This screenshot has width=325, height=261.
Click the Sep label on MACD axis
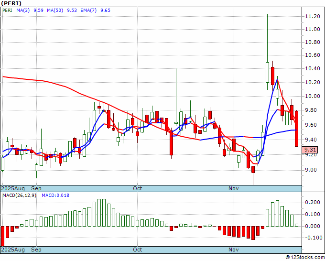point(36,250)
